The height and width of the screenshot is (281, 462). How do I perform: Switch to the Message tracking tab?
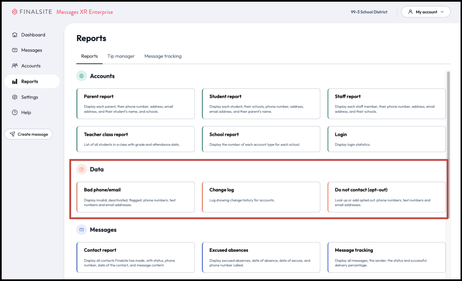point(163,56)
